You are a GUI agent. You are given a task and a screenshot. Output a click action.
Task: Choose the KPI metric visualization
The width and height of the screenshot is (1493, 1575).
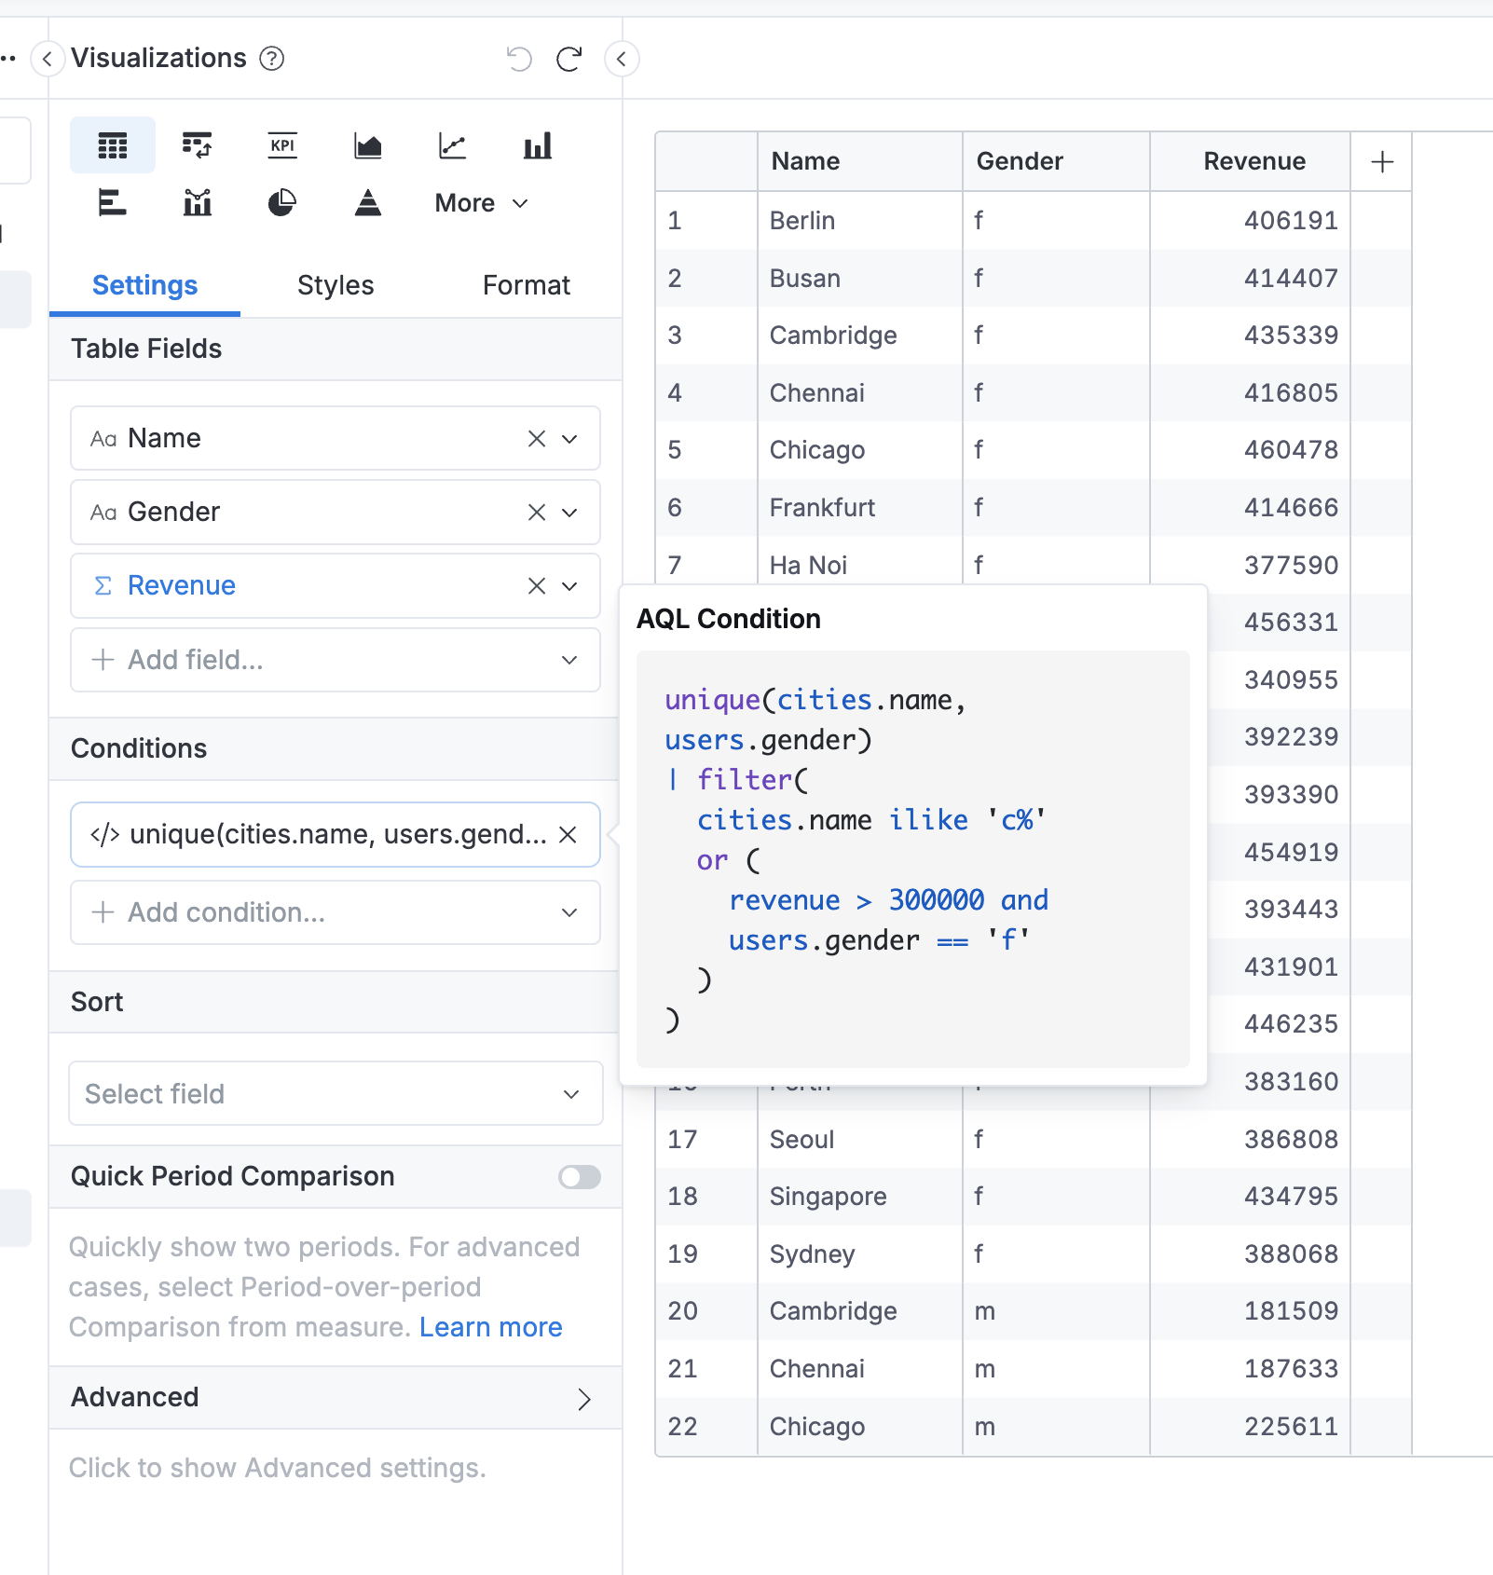pyautogui.click(x=282, y=145)
